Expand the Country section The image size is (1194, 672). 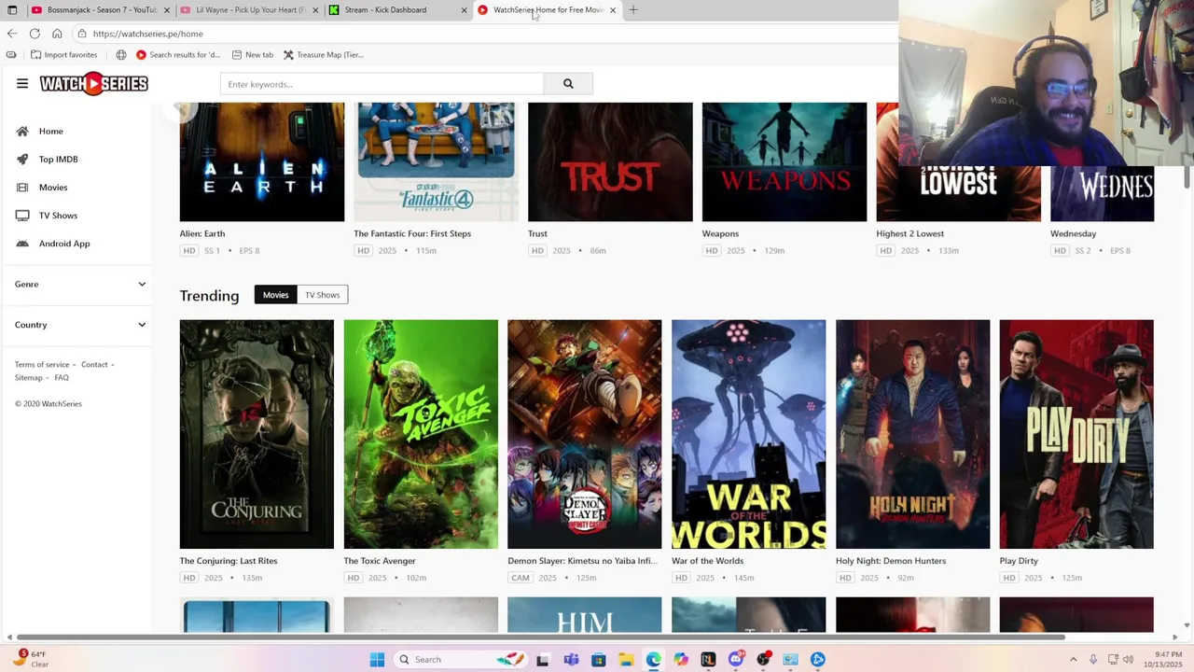tap(80, 325)
